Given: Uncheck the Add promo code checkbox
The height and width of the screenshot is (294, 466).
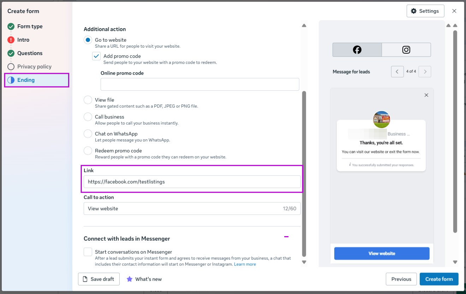Looking at the screenshot, I should pyautogui.click(x=96, y=56).
